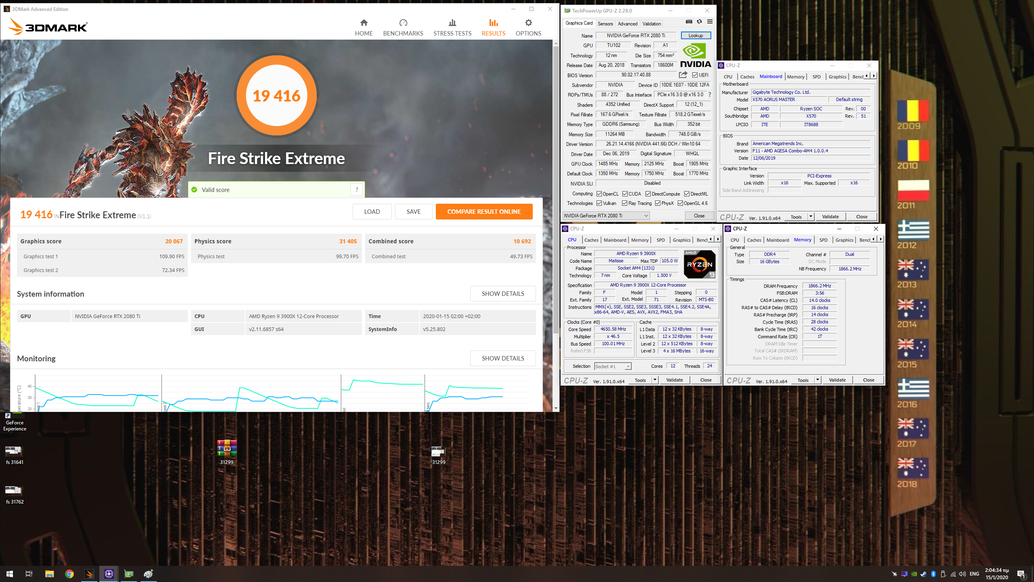Refresh GPU-Z readings with refresh icon
This screenshot has width=1034, height=582.
(699, 22)
